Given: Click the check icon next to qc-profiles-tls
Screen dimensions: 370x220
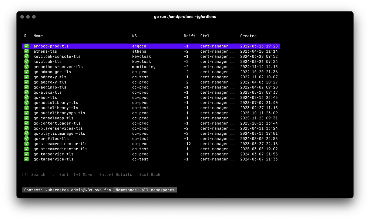Looking at the screenshot, I should click(26, 138).
